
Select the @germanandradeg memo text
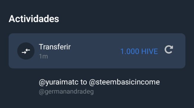pos(66,92)
